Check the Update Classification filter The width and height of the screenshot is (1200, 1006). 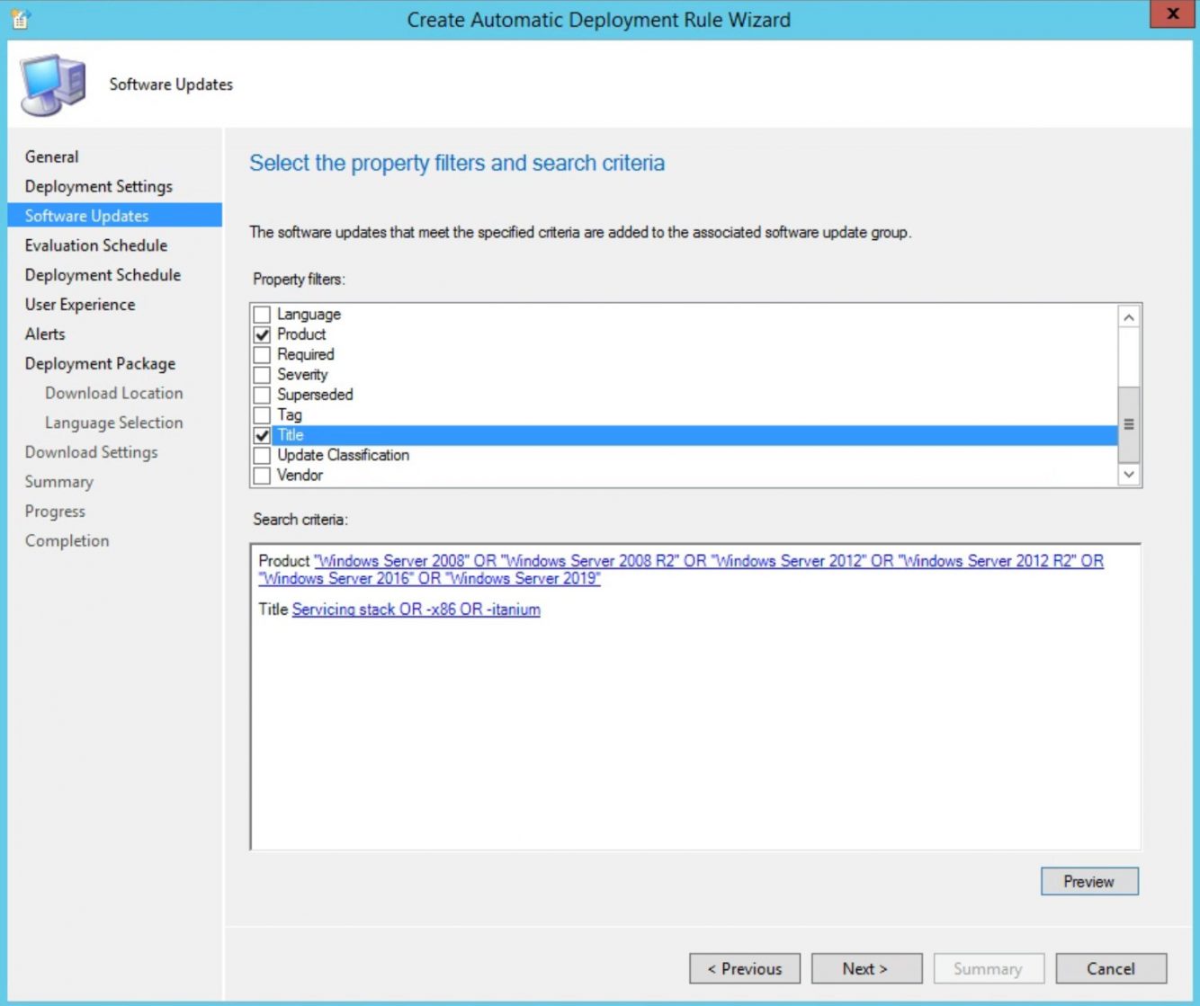pyautogui.click(x=262, y=455)
